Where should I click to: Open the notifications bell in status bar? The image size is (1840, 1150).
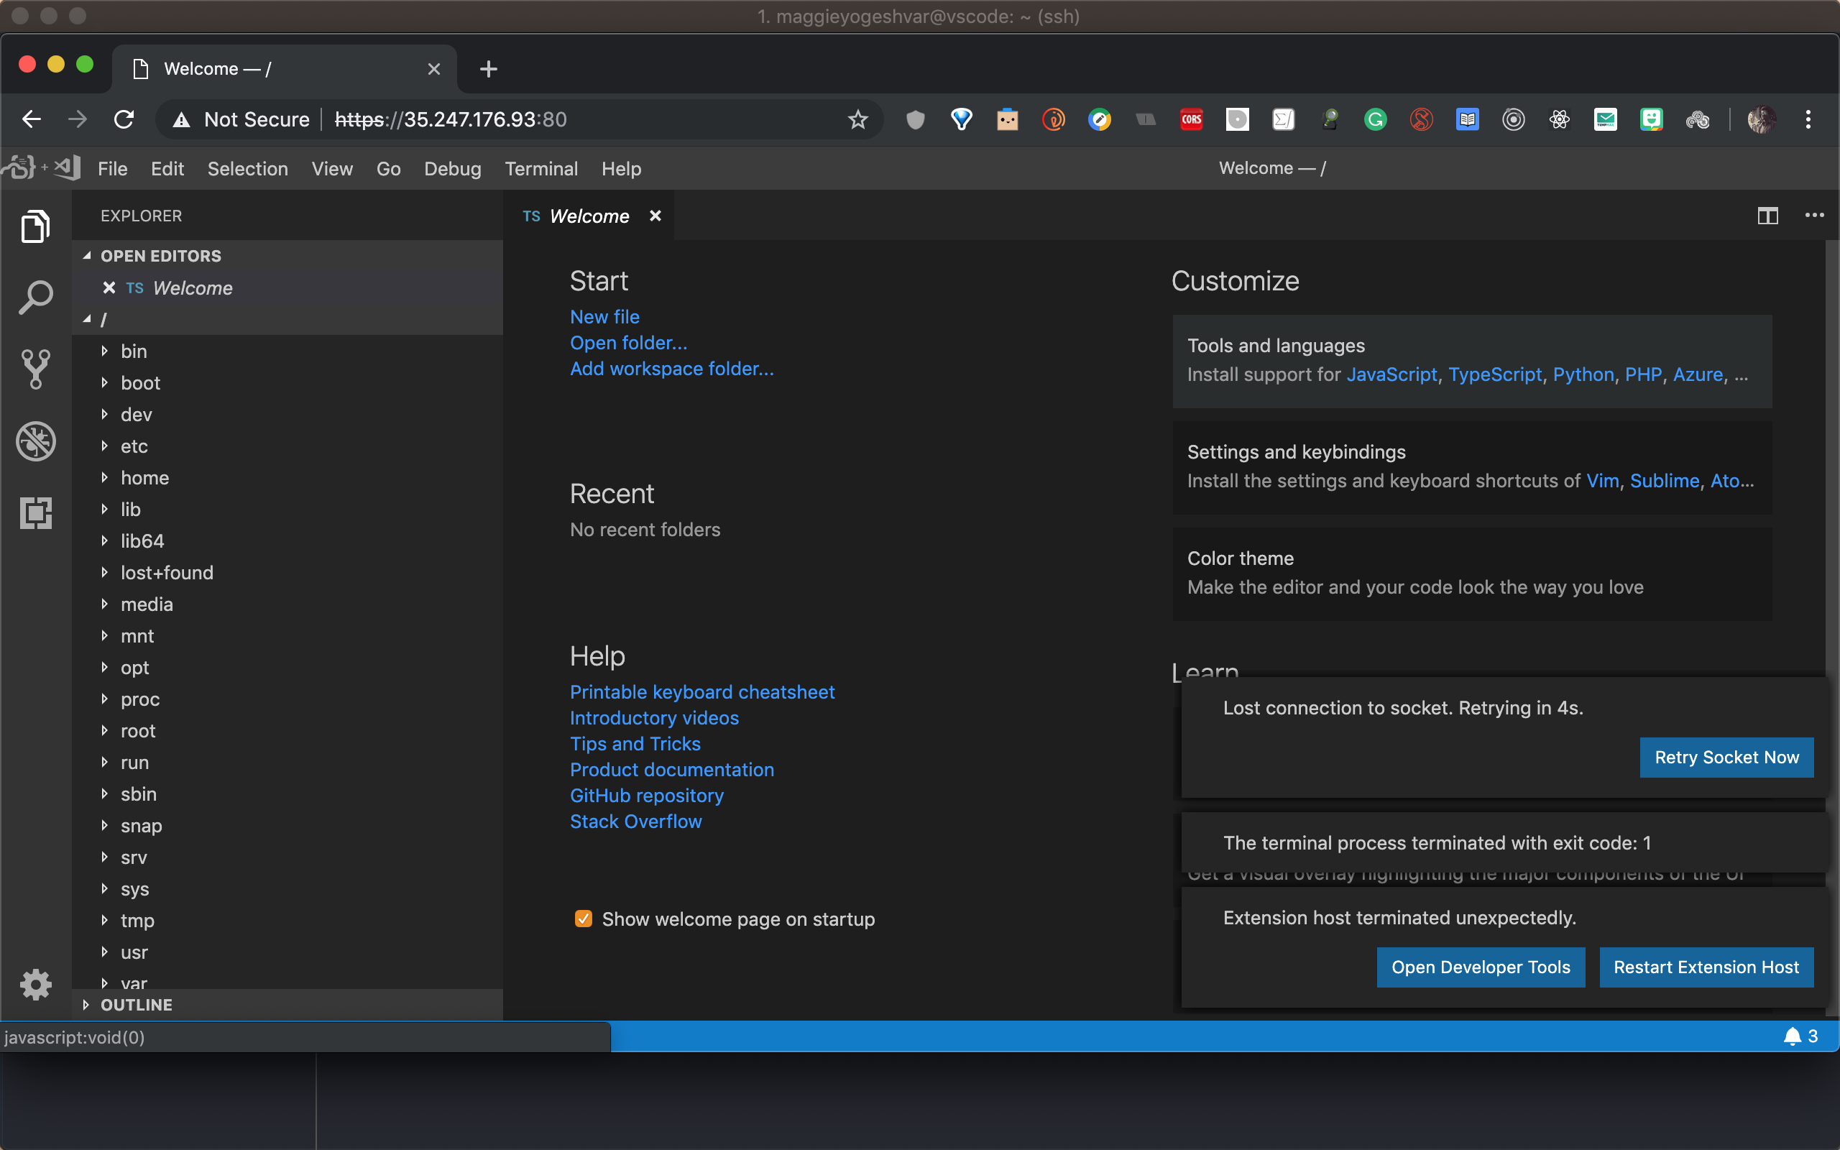(1792, 1036)
